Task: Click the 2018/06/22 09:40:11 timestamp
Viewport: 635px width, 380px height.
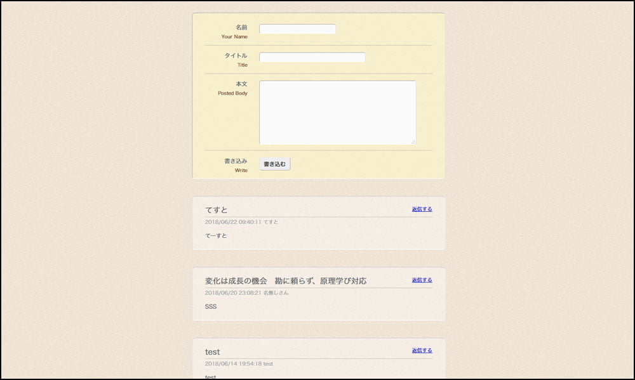Action: pyautogui.click(x=233, y=222)
